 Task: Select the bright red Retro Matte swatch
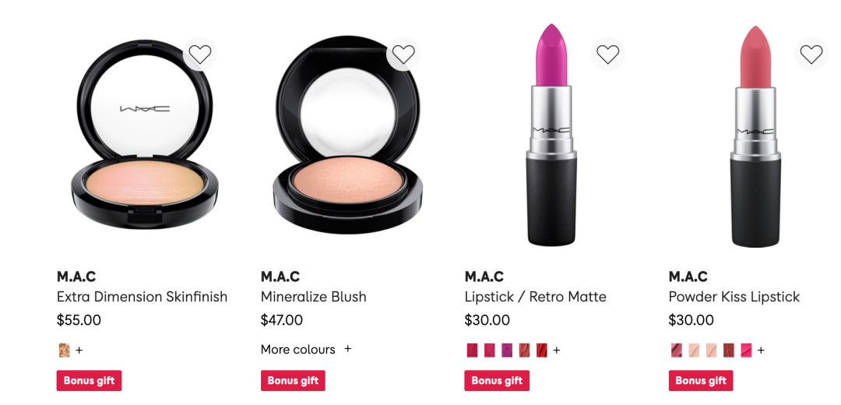[x=542, y=350]
